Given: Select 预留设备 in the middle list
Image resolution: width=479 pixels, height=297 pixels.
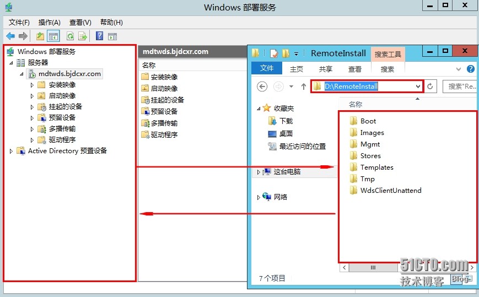Looking at the screenshot, I should 164,111.
